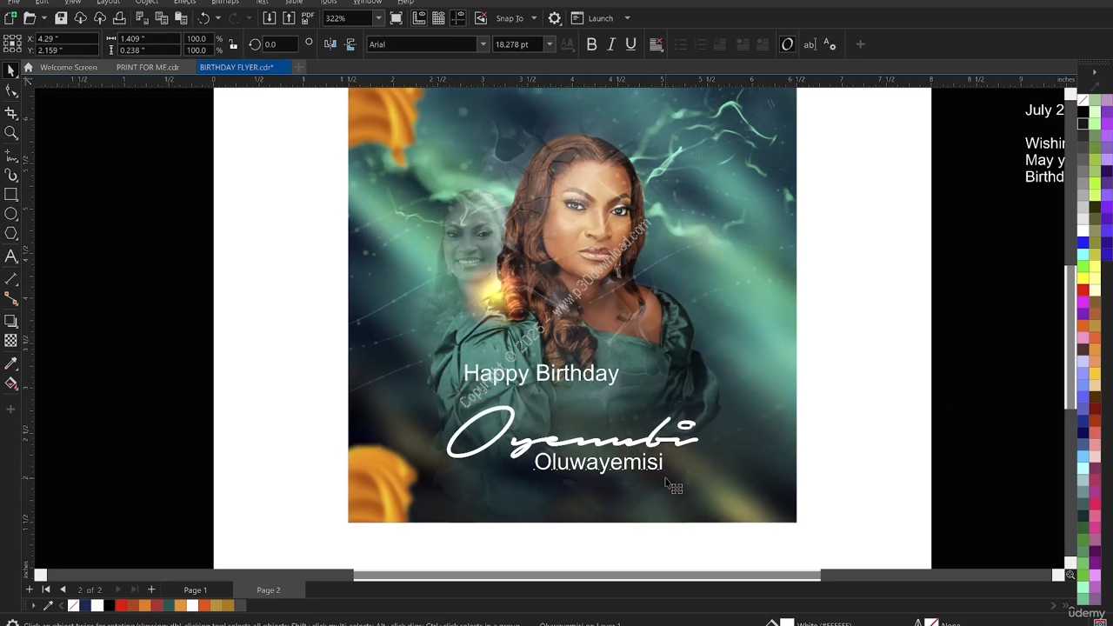This screenshot has height=626, width=1113.
Task: Click the Edit Text ab| button
Action: tap(810, 44)
